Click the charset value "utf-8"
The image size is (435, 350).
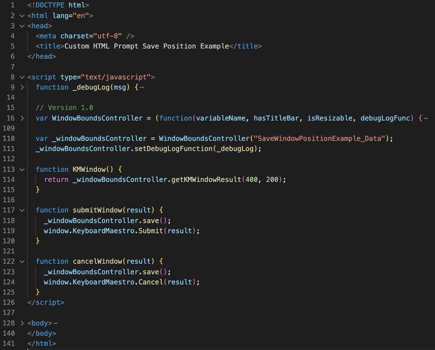coord(108,36)
